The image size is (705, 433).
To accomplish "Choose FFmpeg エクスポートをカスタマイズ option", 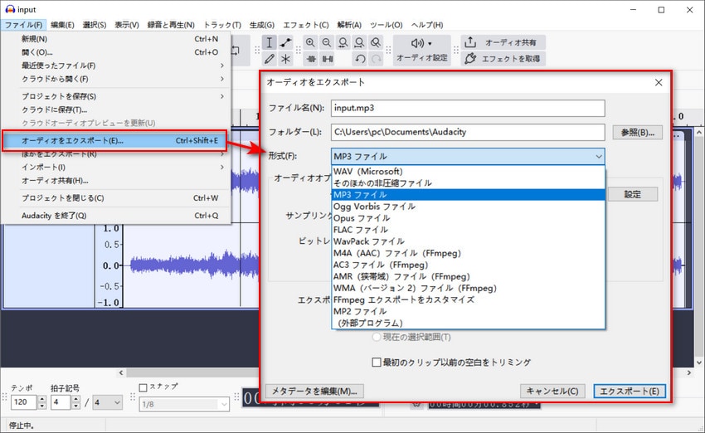I will tap(468, 300).
